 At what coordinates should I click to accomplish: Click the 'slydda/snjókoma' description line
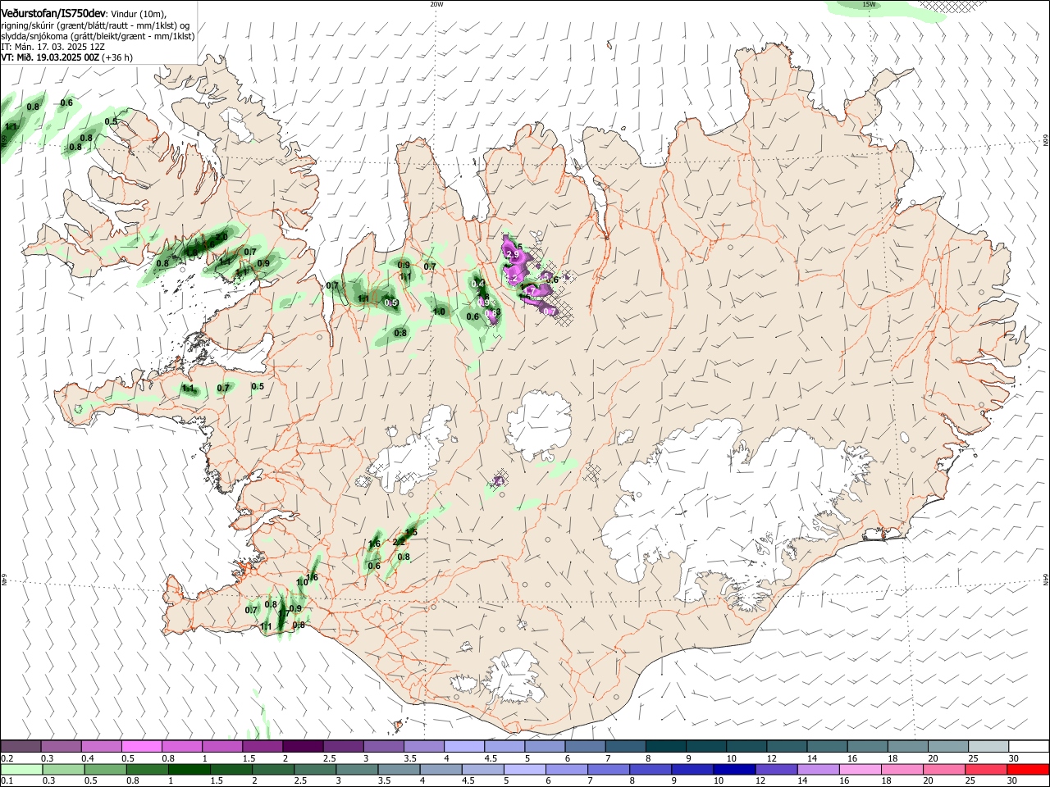98,36
